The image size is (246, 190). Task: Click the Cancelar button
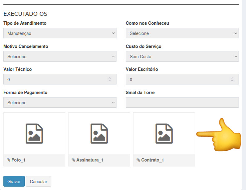pos(39,181)
